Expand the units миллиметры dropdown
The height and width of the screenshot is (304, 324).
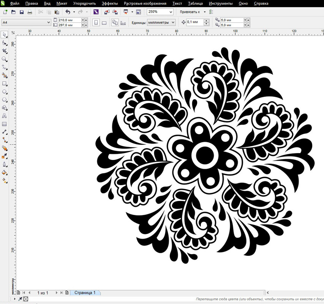pyautogui.click(x=161, y=22)
